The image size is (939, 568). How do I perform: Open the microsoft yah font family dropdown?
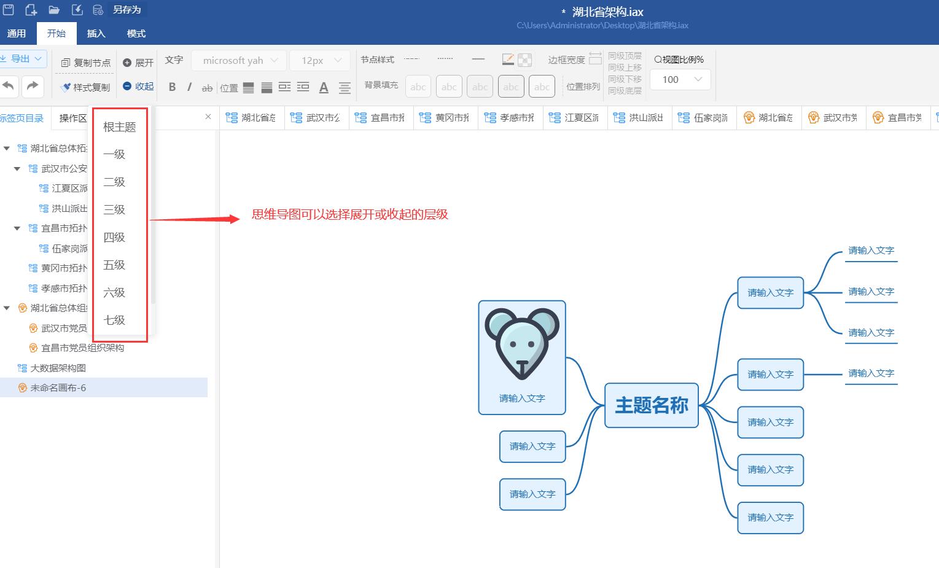pyautogui.click(x=238, y=60)
